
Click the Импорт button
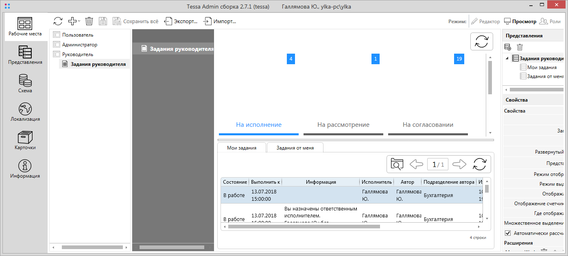coord(220,21)
